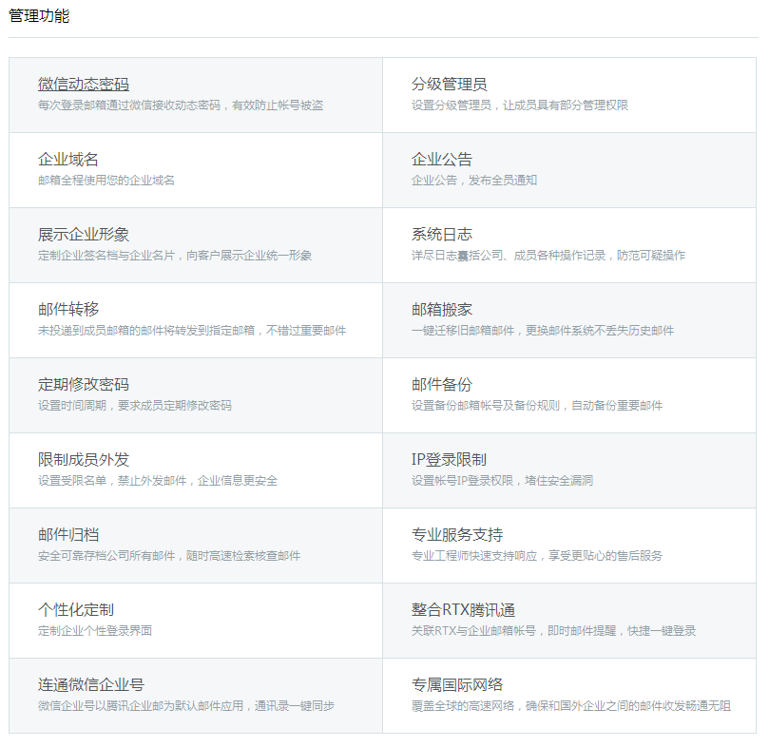Select the 企业域名 feature
The width and height of the screenshot is (769, 747).
(x=63, y=159)
